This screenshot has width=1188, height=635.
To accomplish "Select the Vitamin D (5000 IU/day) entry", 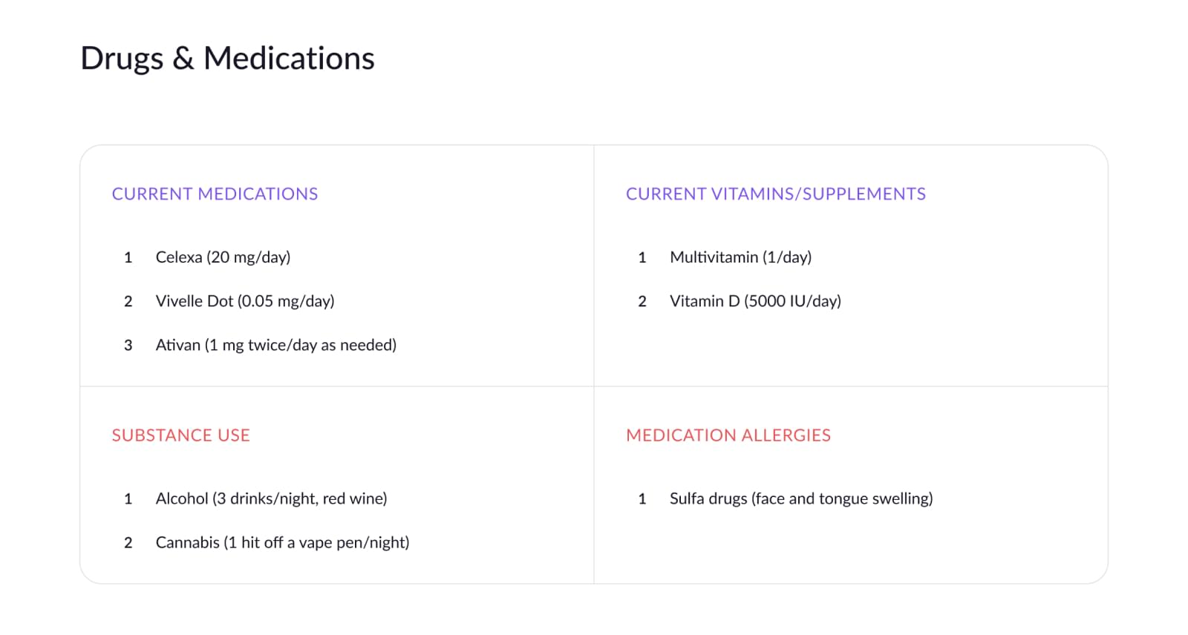I will [x=755, y=301].
